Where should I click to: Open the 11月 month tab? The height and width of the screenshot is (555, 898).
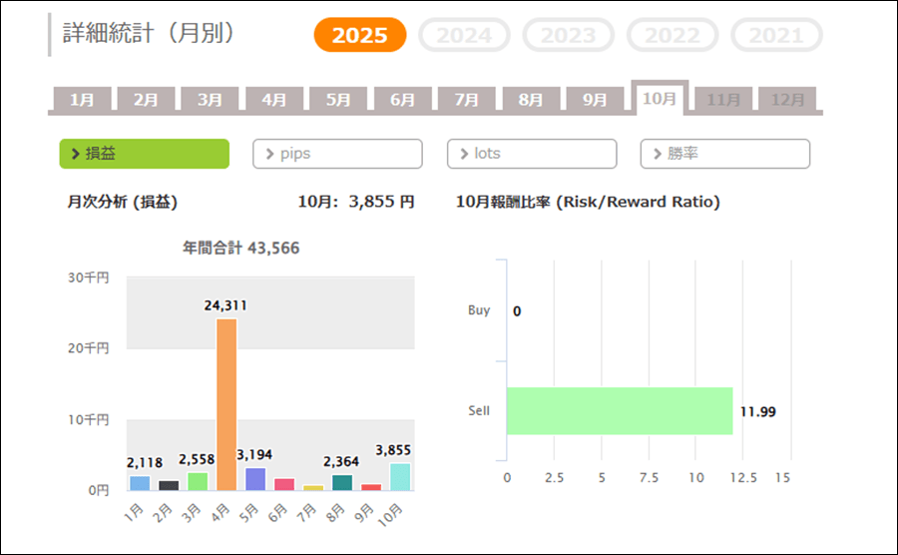723,99
